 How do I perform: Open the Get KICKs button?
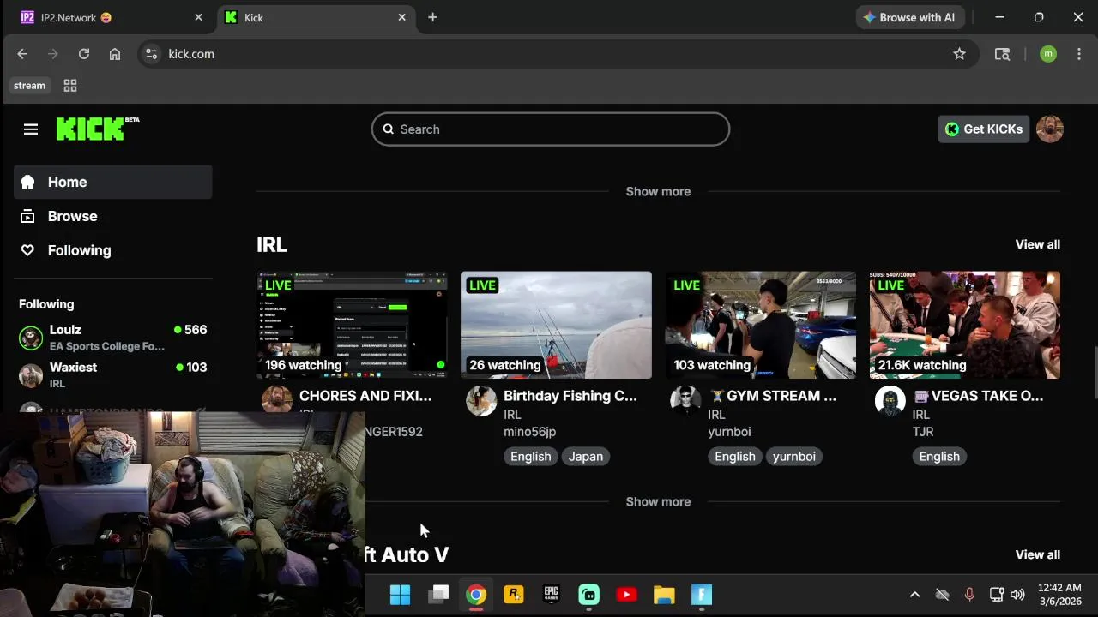point(984,129)
